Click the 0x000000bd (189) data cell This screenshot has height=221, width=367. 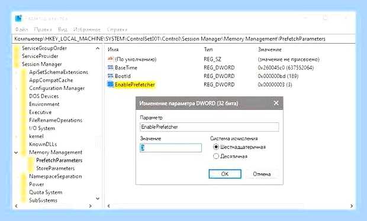click(278, 76)
